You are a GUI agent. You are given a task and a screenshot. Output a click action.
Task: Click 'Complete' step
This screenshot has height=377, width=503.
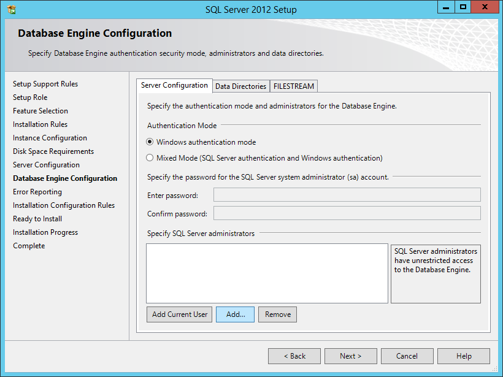coord(29,246)
